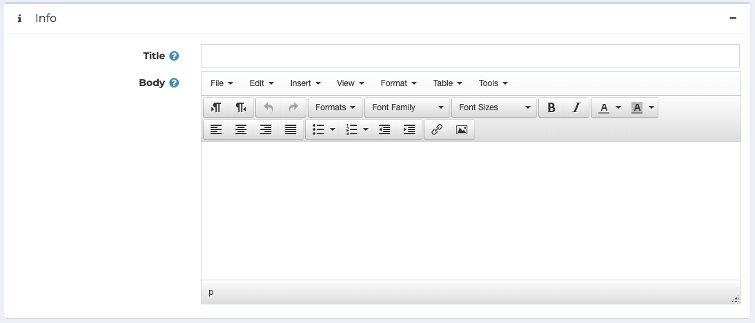Open the background color picker arrow
The width and height of the screenshot is (755, 323).
tap(651, 107)
